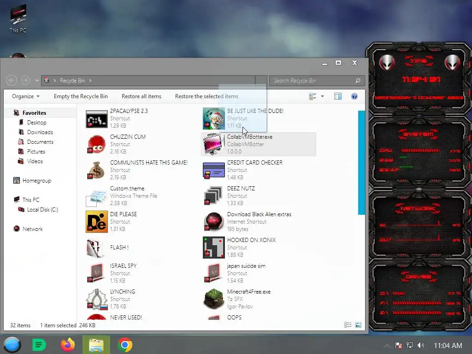Open the help question mark icon
The width and height of the screenshot is (472, 354).
pyautogui.click(x=354, y=96)
